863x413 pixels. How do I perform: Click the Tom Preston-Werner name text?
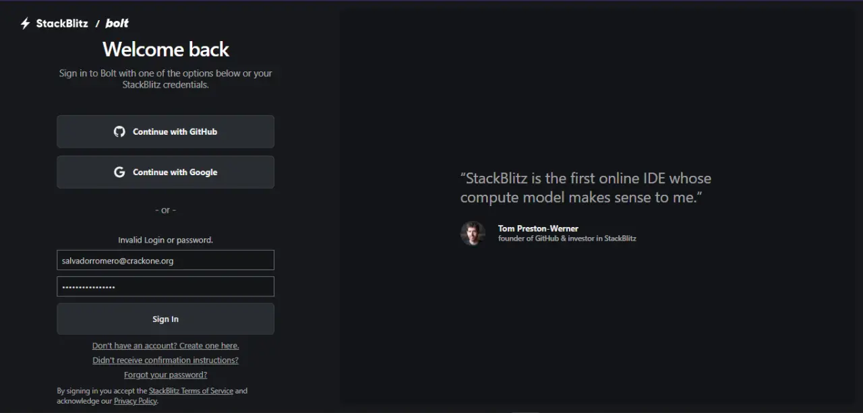coord(538,228)
